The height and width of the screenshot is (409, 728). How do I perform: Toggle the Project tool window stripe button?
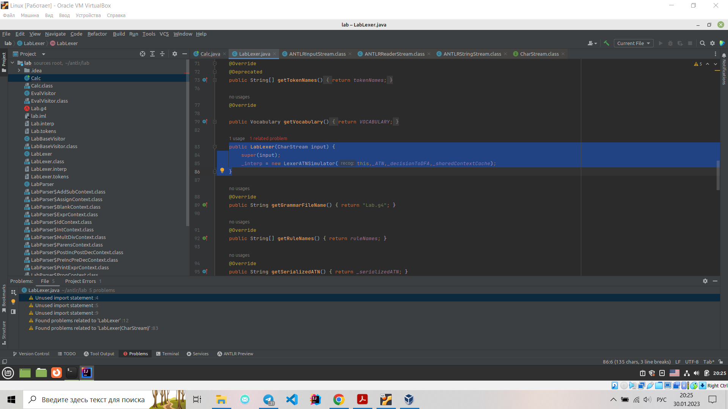[x=4, y=62]
